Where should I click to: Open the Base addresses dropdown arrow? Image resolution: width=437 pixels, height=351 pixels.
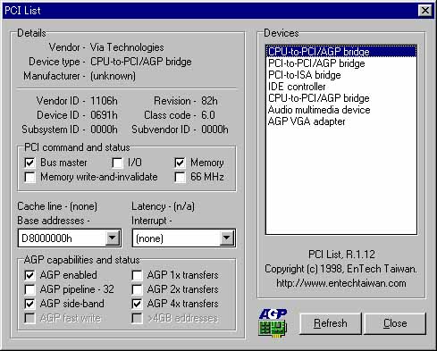(x=113, y=238)
